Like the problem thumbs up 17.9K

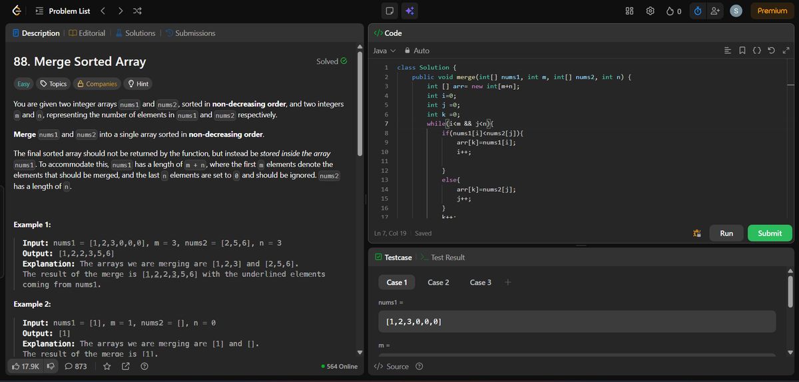pos(26,367)
